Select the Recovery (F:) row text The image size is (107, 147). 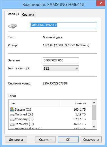coord(24,124)
